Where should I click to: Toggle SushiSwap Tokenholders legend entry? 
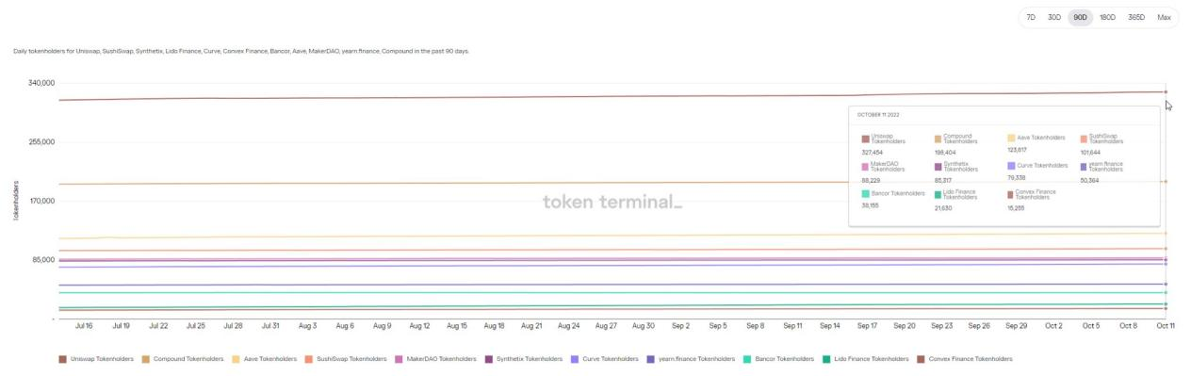pyautogui.click(x=345, y=358)
